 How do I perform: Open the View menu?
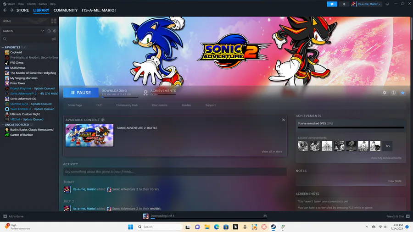click(21, 4)
